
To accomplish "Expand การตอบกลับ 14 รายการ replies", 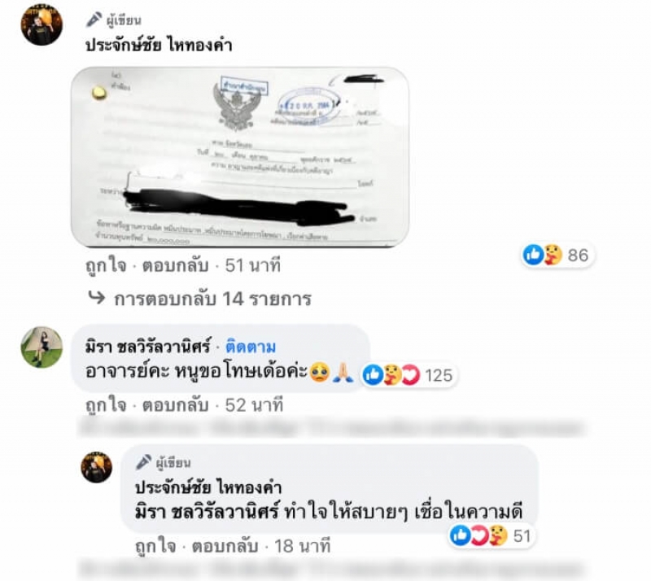I will pos(212,299).
